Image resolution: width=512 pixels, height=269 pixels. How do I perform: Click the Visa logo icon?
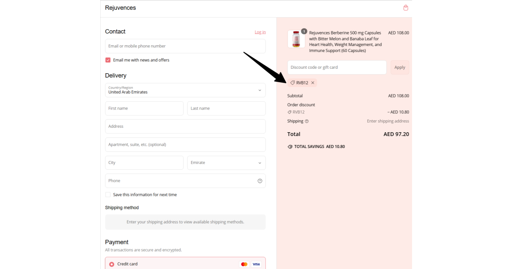click(x=256, y=264)
